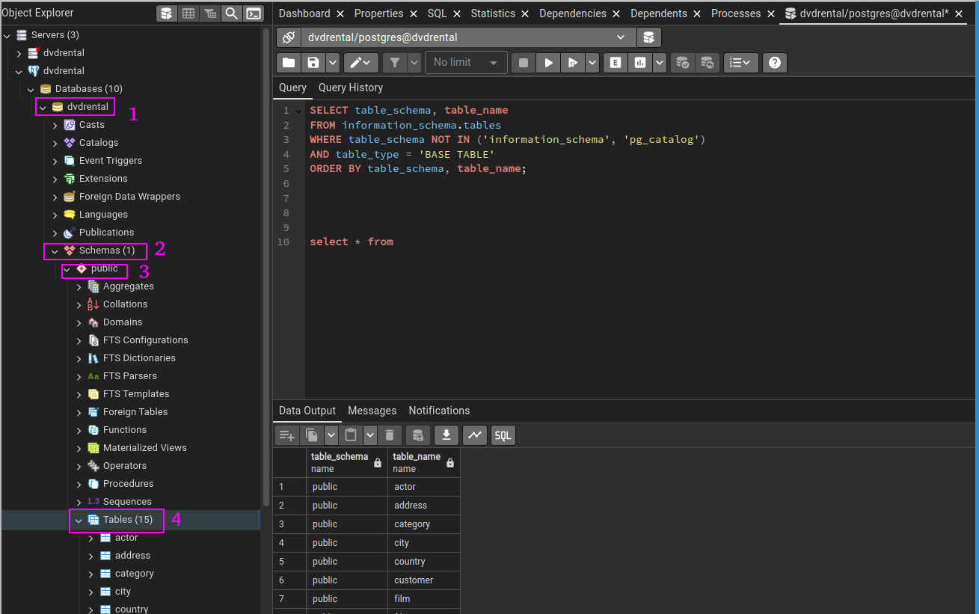Click the Copy icon in Data Output toolbar
This screenshot has height=614, width=979.
[312, 435]
